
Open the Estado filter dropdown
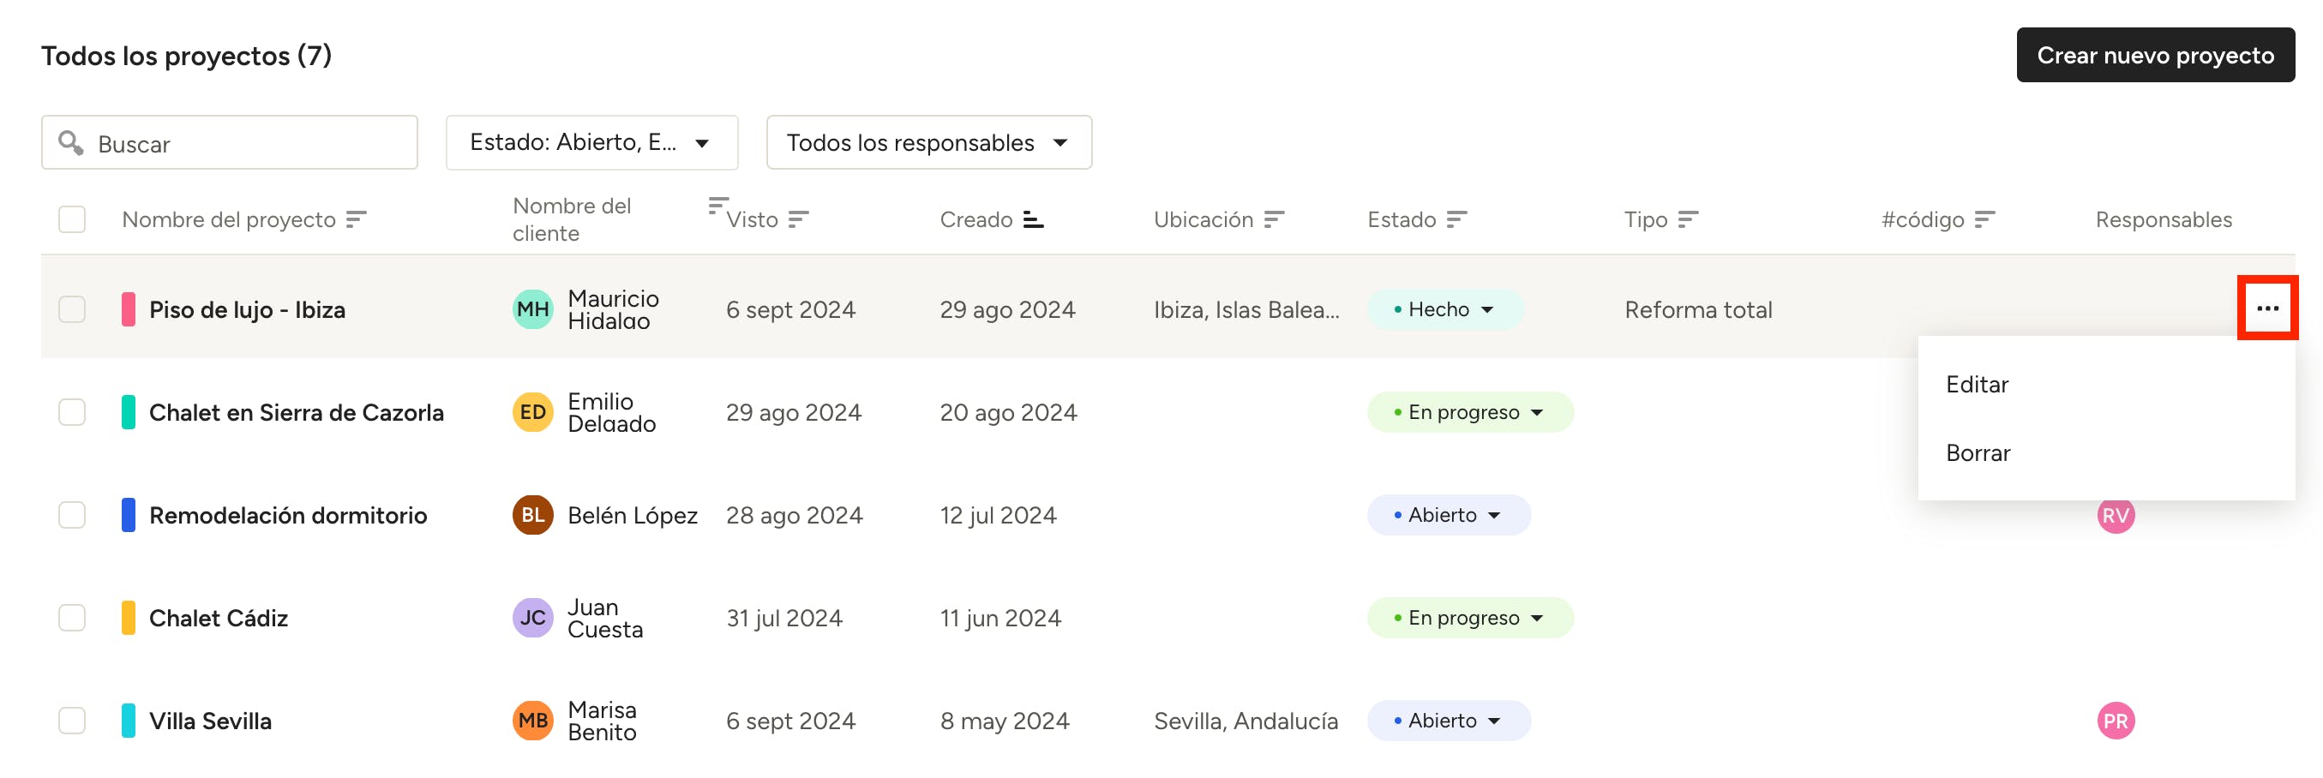(591, 142)
